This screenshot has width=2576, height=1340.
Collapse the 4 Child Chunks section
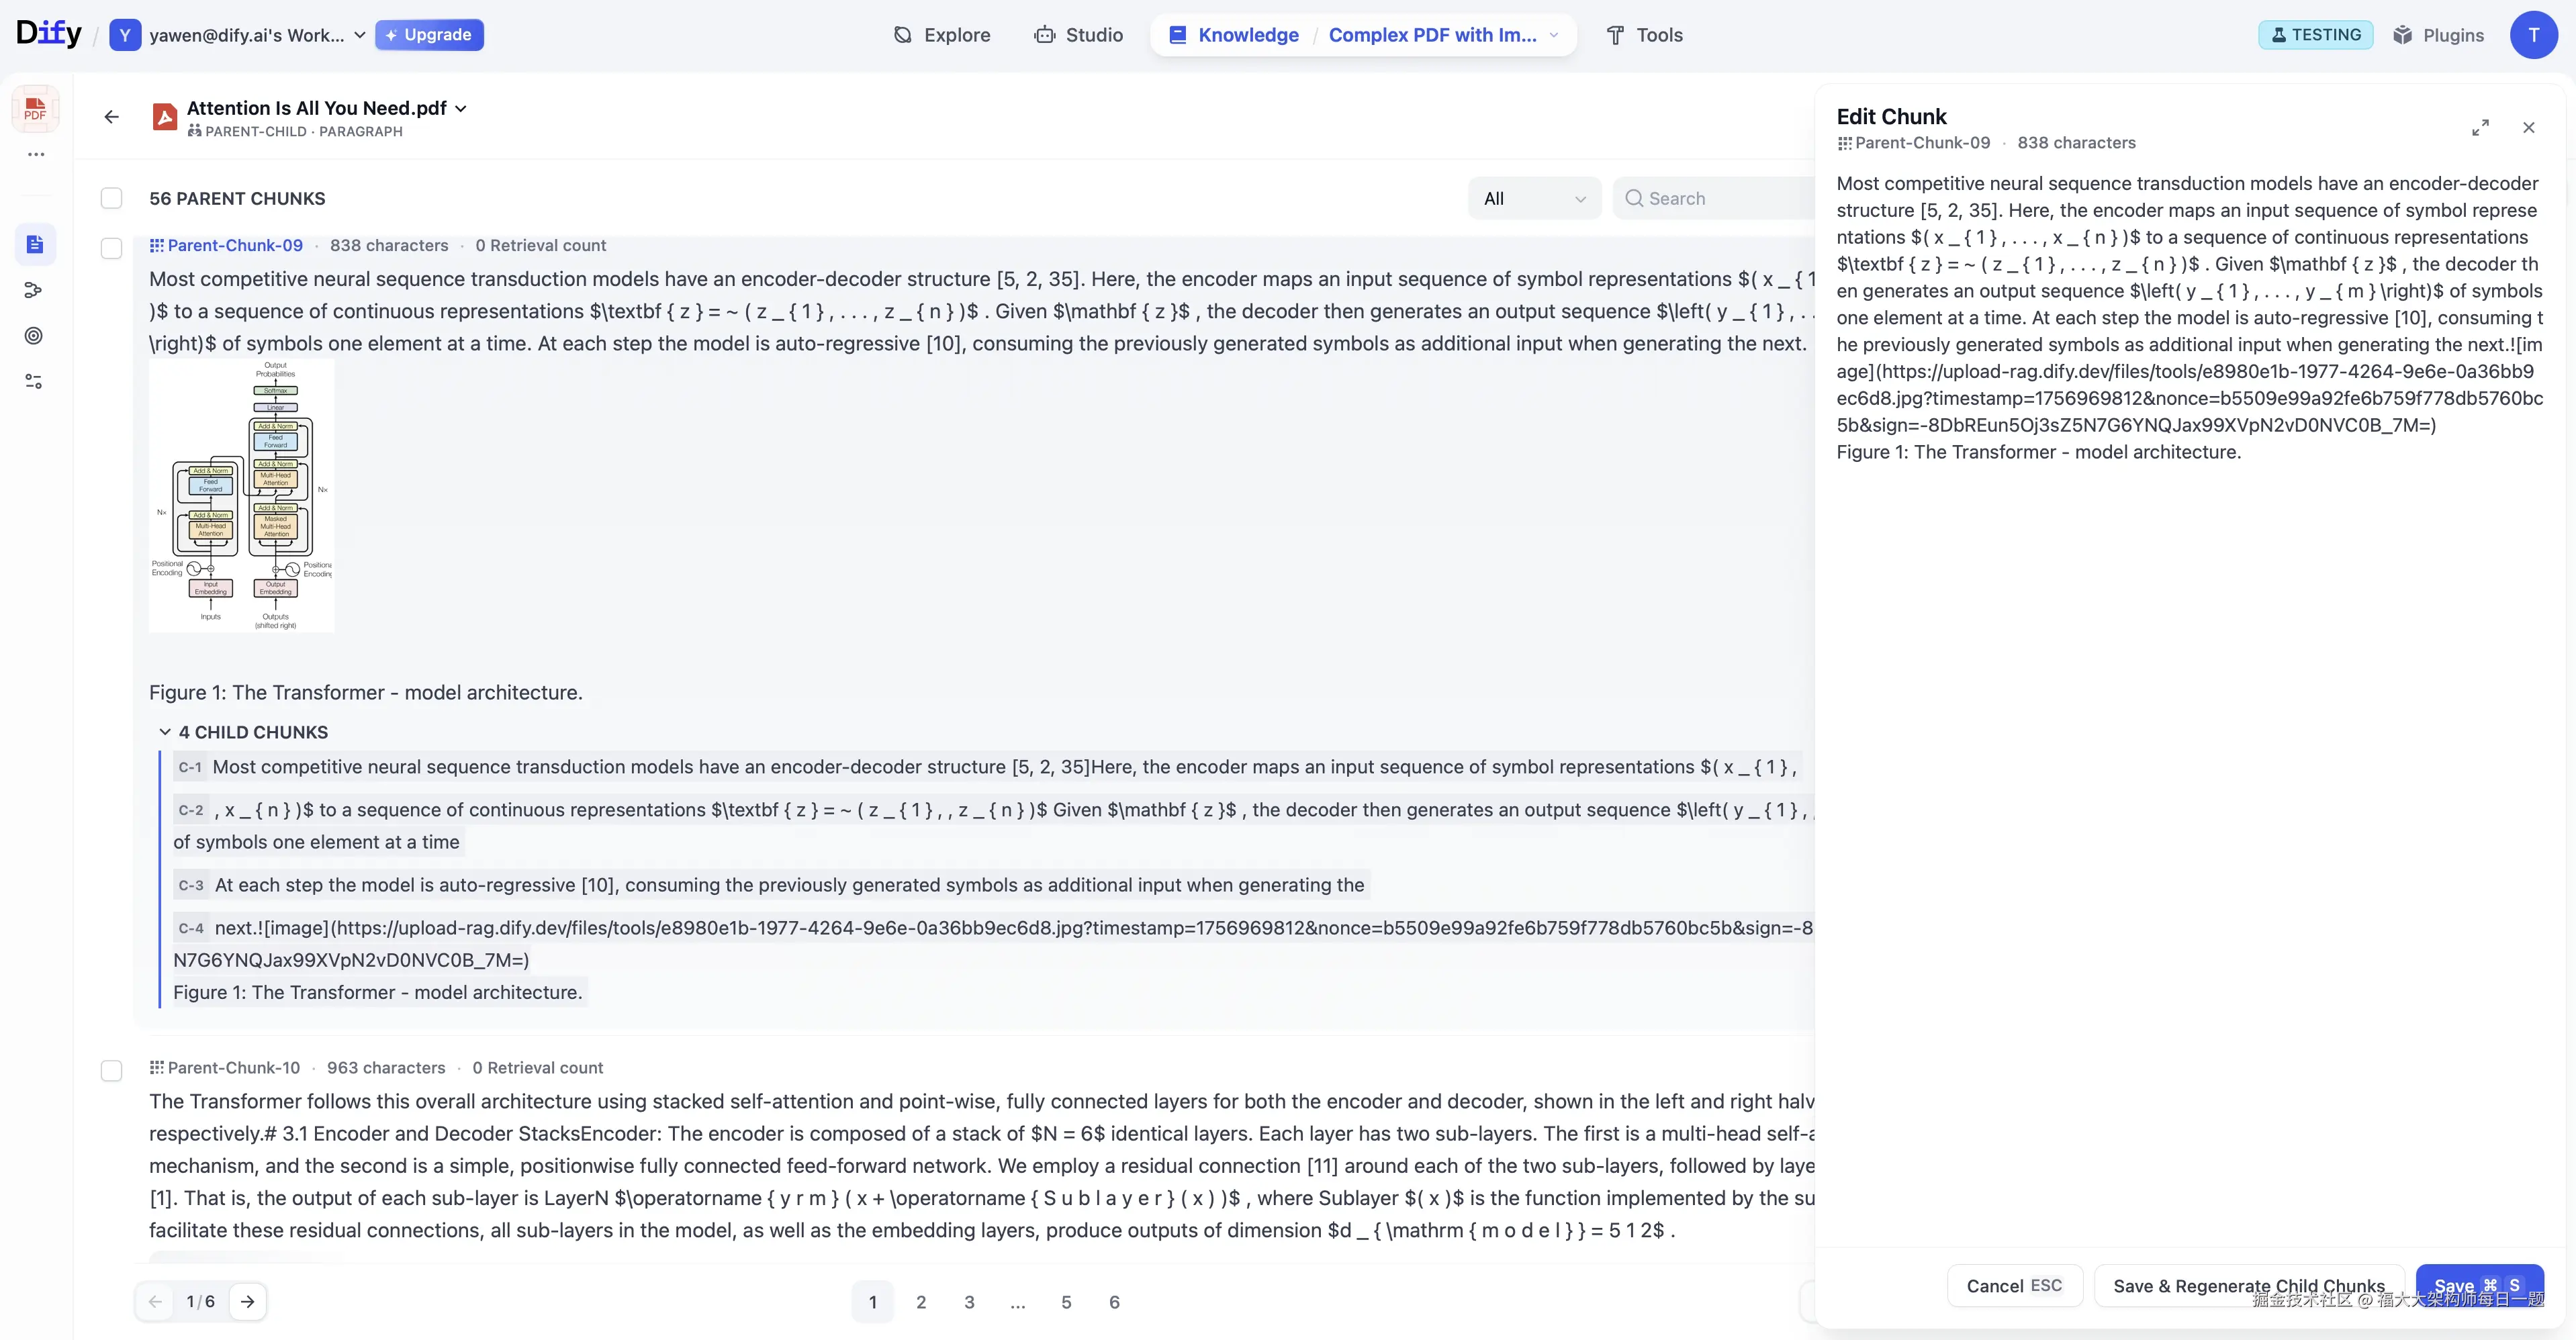tap(165, 732)
